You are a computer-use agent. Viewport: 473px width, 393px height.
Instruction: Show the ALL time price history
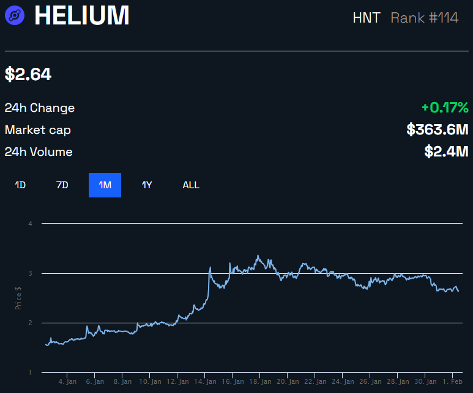click(x=191, y=185)
